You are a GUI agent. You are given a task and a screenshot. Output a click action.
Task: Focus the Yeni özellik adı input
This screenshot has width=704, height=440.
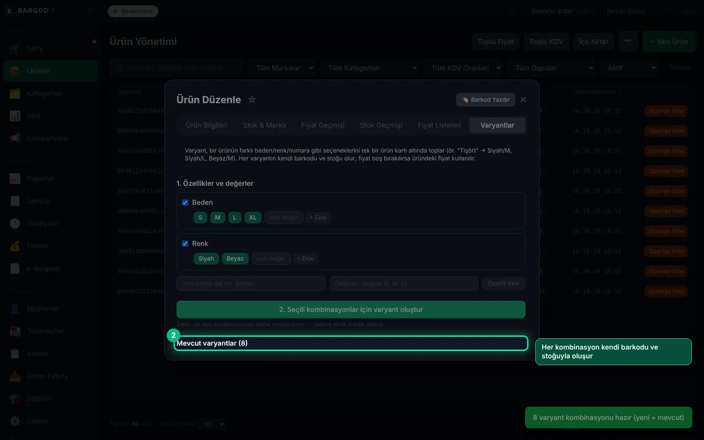pos(251,284)
